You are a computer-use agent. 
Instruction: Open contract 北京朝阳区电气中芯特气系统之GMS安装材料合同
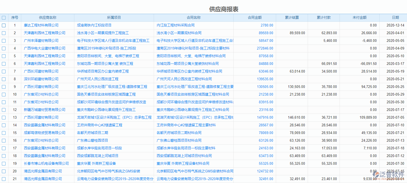(x=194, y=171)
